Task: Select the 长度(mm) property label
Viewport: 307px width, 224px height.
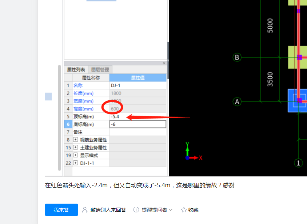Action: (x=83, y=93)
